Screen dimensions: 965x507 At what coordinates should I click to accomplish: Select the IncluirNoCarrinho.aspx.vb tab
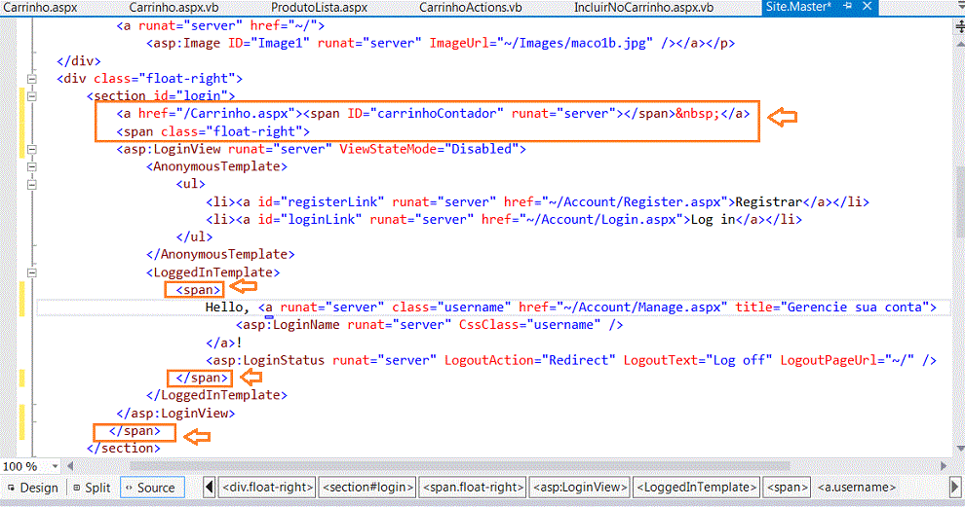pyautogui.click(x=643, y=8)
